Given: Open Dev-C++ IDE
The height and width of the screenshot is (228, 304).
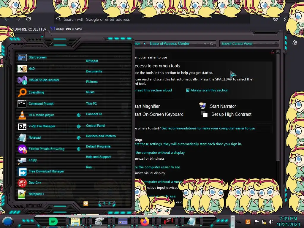Looking at the screenshot, I should (x=29, y=183).
